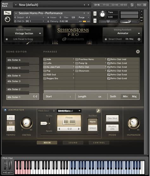Enable Rhythm only mode
Screen dimensions: 150x176
112,128
